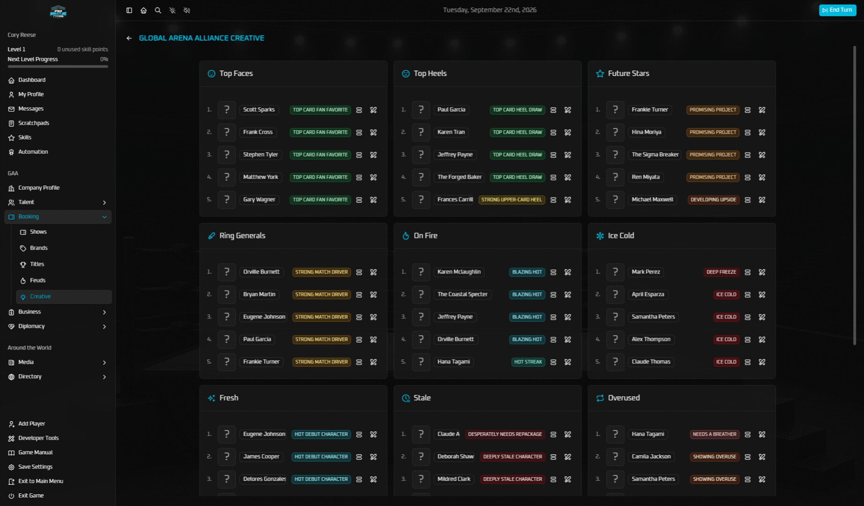Click the stacked-bars icon on April Esparza's row

[748, 295]
